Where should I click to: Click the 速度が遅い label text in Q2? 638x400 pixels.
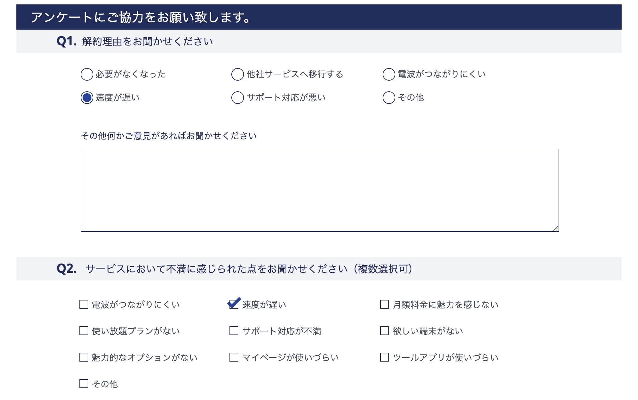(x=264, y=305)
